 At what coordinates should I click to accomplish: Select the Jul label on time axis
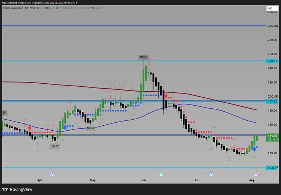pos(196,180)
